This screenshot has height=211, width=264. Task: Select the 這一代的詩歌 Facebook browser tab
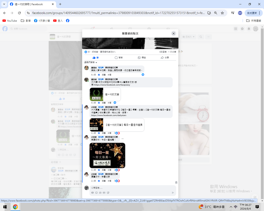pyautogui.click(x=30, y=4)
